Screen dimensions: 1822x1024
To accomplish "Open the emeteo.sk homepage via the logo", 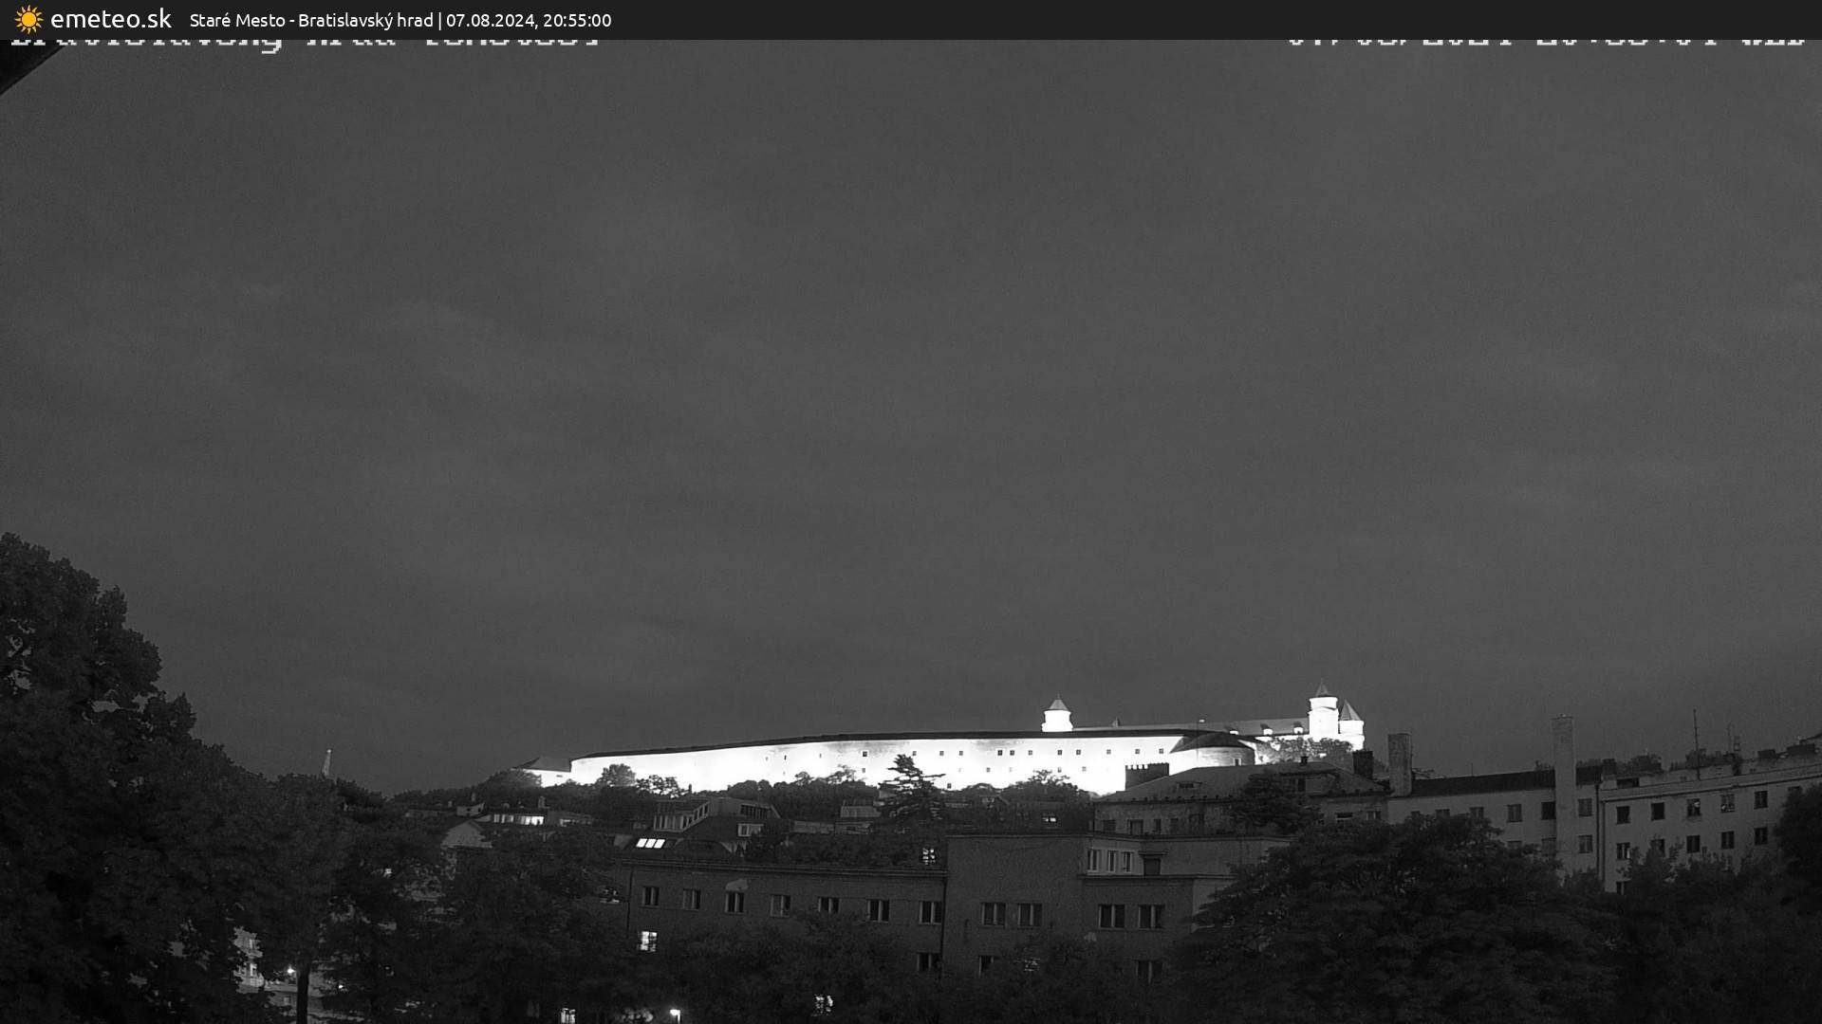I will point(109,18).
